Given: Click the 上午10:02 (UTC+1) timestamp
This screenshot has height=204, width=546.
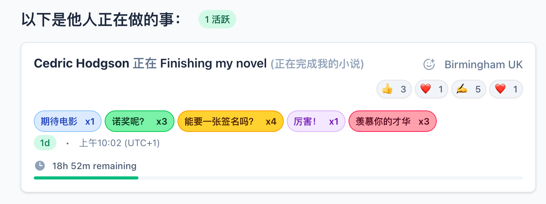Looking at the screenshot, I should pyautogui.click(x=119, y=143).
